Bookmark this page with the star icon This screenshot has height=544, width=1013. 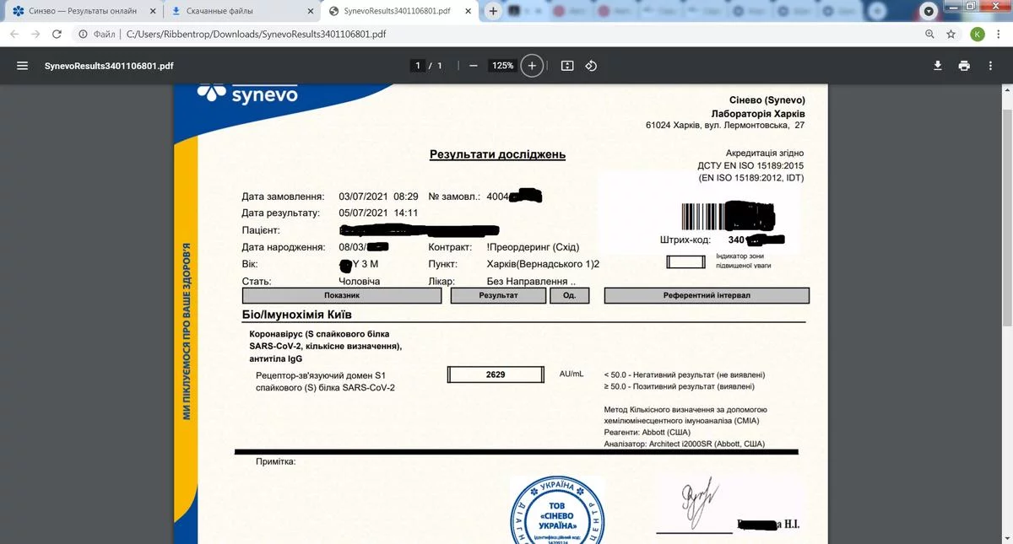click(951, 35)
